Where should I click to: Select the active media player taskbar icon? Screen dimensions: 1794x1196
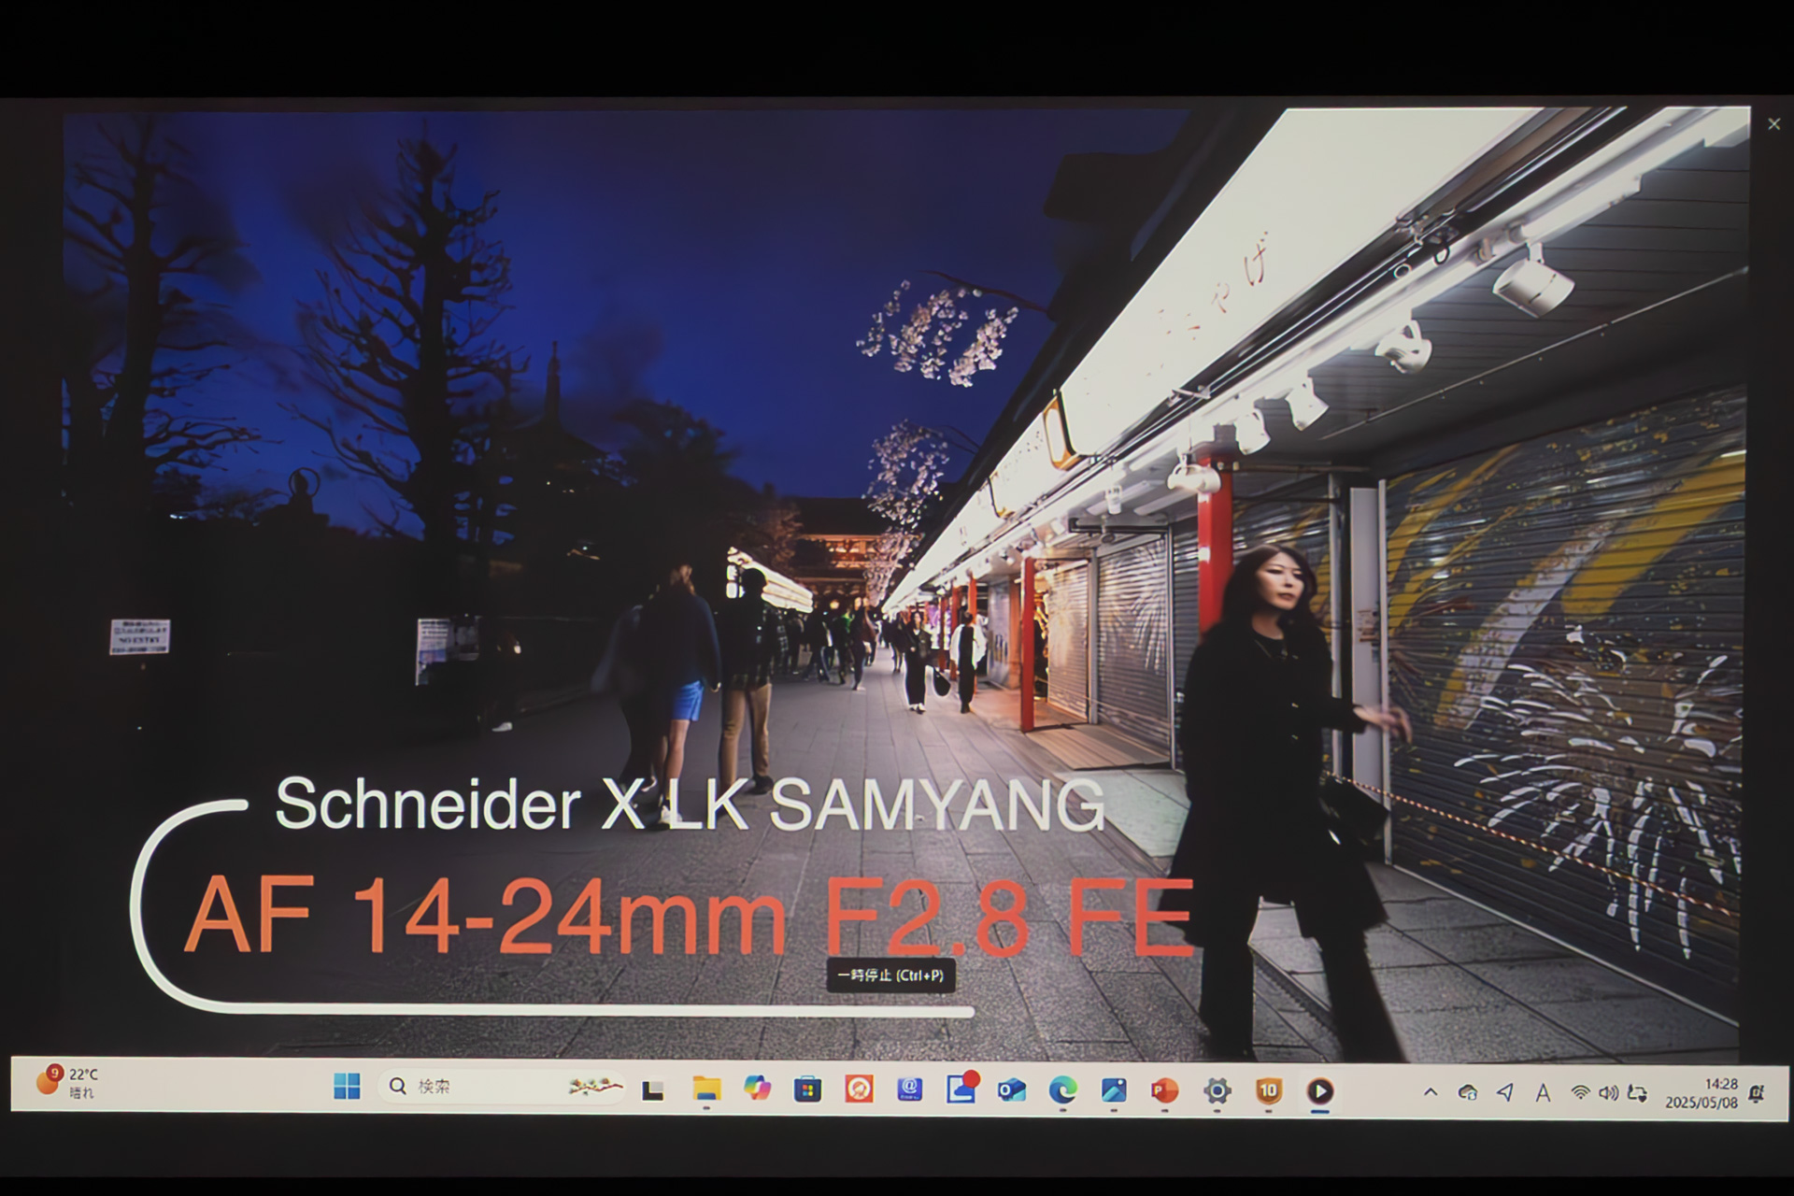[1319, 1090]
